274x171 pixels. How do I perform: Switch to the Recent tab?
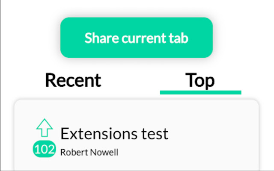point(73,80)
